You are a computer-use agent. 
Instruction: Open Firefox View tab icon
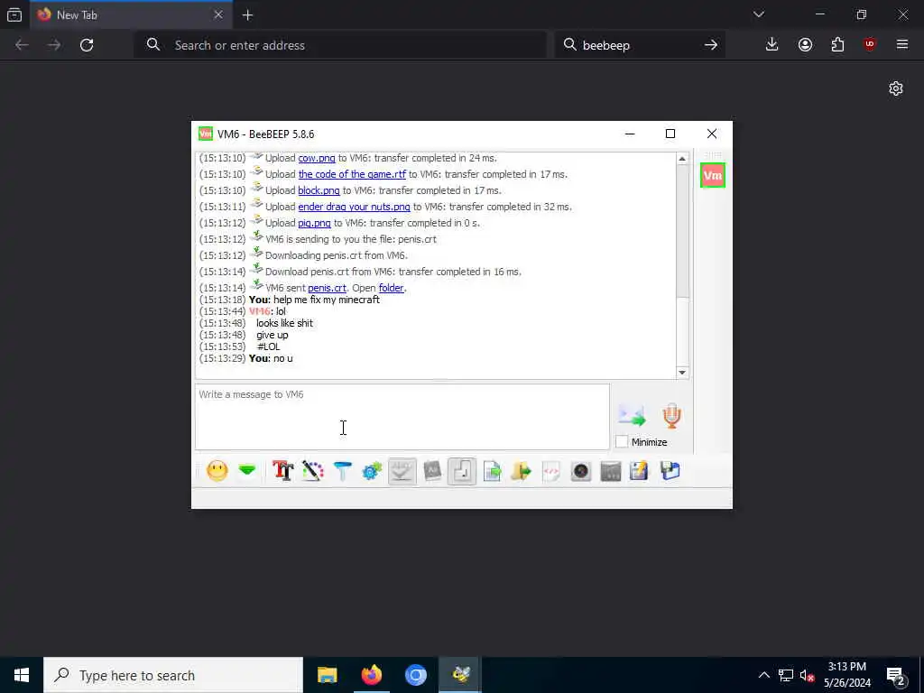(14, 14)
